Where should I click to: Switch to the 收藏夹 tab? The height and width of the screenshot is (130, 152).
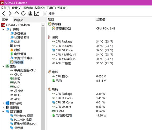coord(19,20)
